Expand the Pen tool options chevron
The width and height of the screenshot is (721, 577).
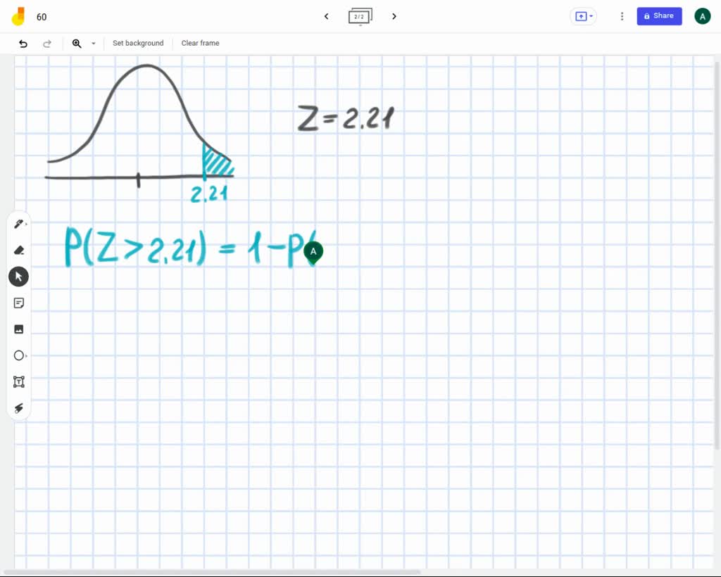[x=26, y=224]
